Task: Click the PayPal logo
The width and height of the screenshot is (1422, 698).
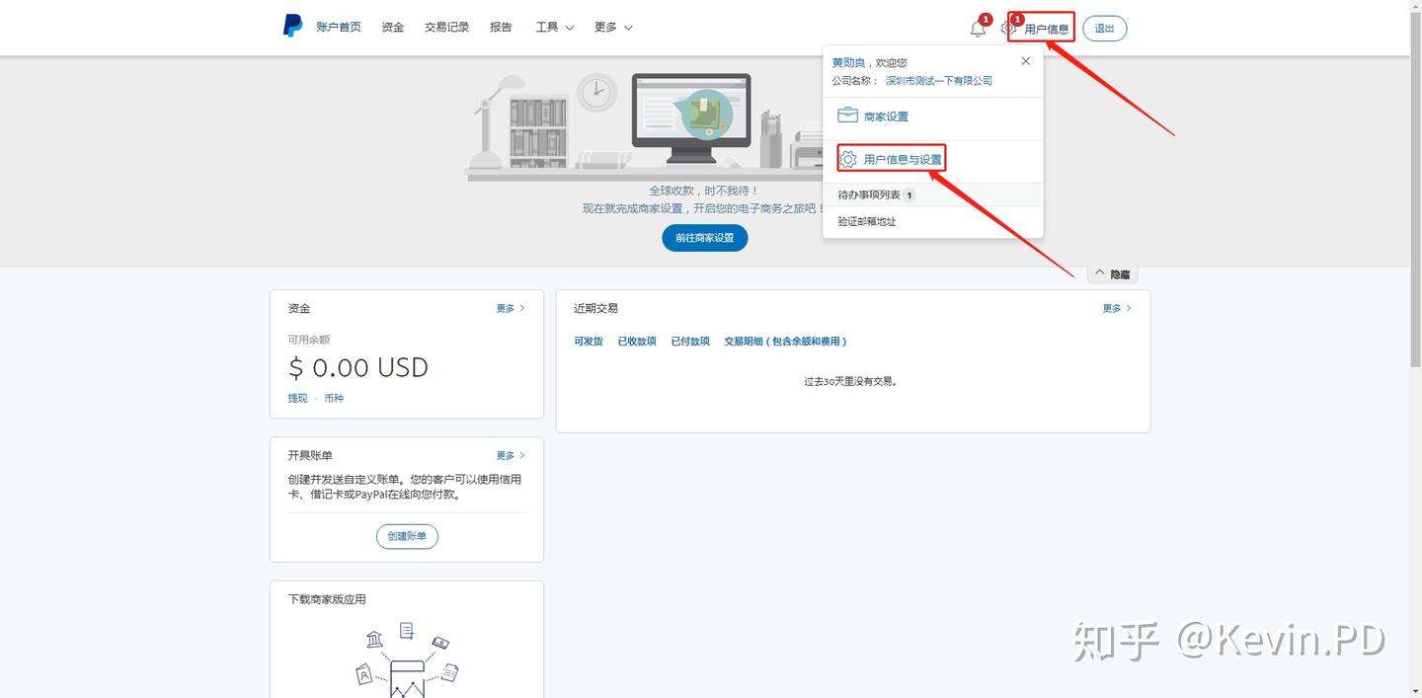Action: click(x=291, y=26)
